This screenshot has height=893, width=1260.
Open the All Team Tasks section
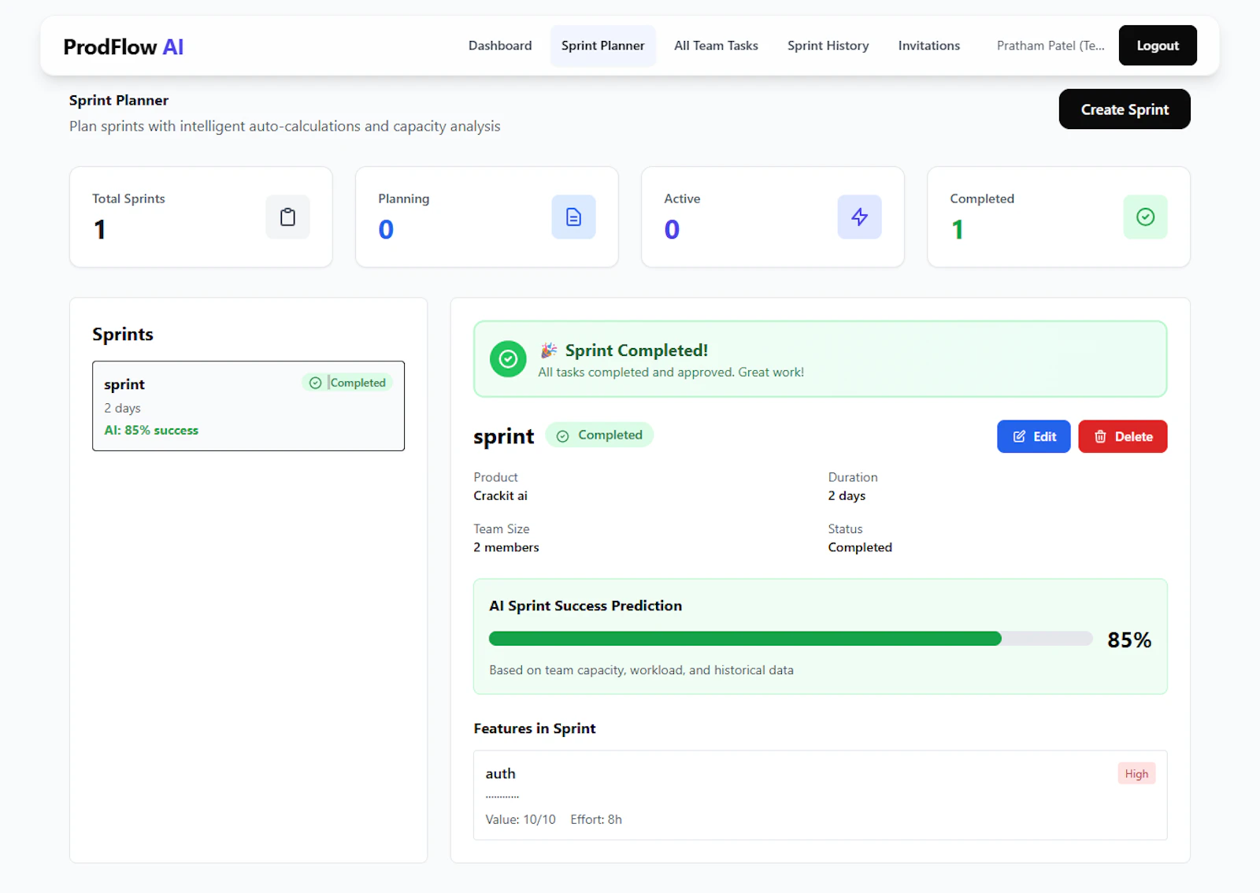click(715, 45)
